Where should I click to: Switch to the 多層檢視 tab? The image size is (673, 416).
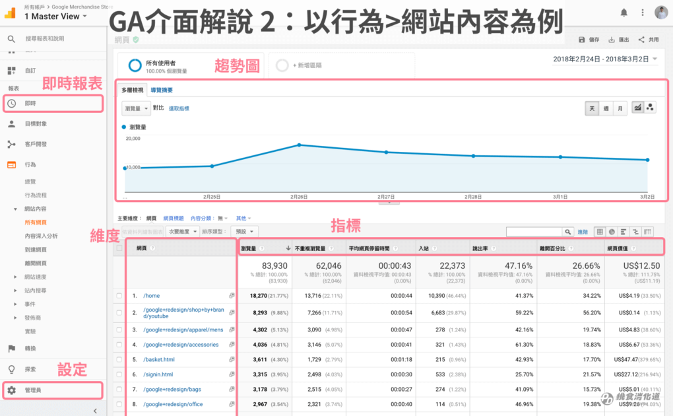click(x=132, y=90)
